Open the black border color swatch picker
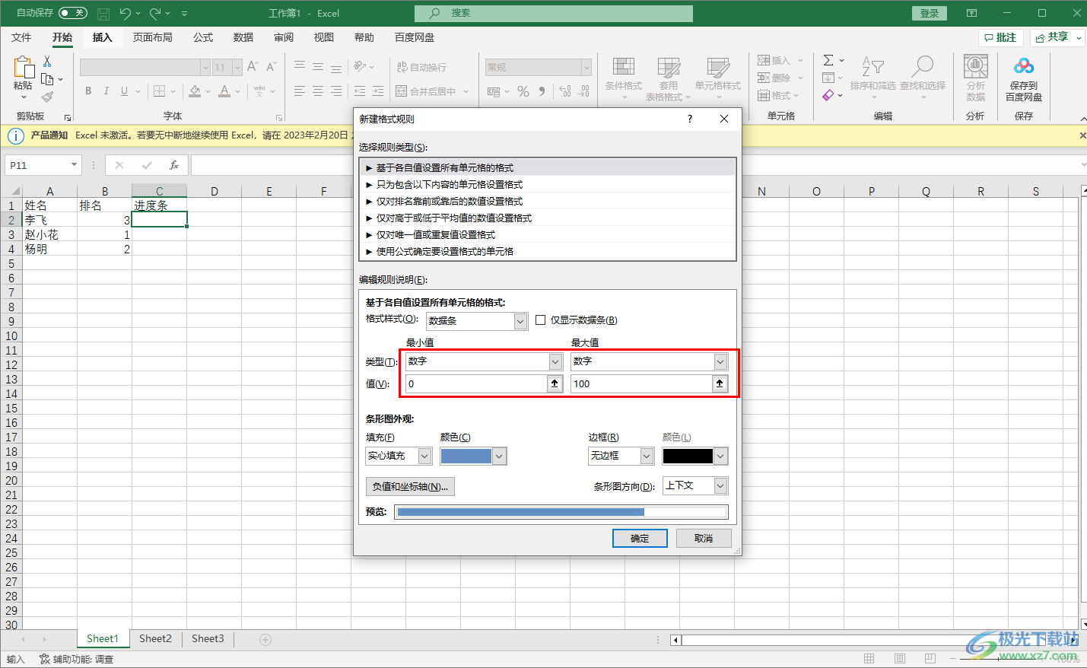 point(695,456)
